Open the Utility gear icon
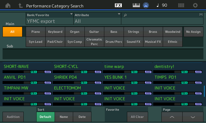206x123 pixels. click(x=195, y=5)
